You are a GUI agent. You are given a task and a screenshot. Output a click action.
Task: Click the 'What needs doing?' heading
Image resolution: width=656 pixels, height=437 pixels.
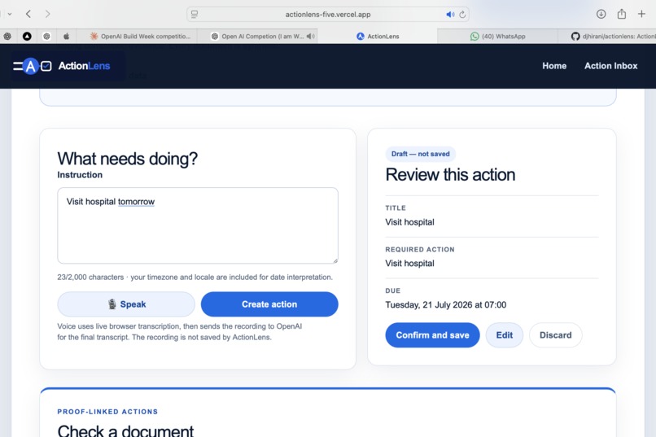tap(127, 159)
